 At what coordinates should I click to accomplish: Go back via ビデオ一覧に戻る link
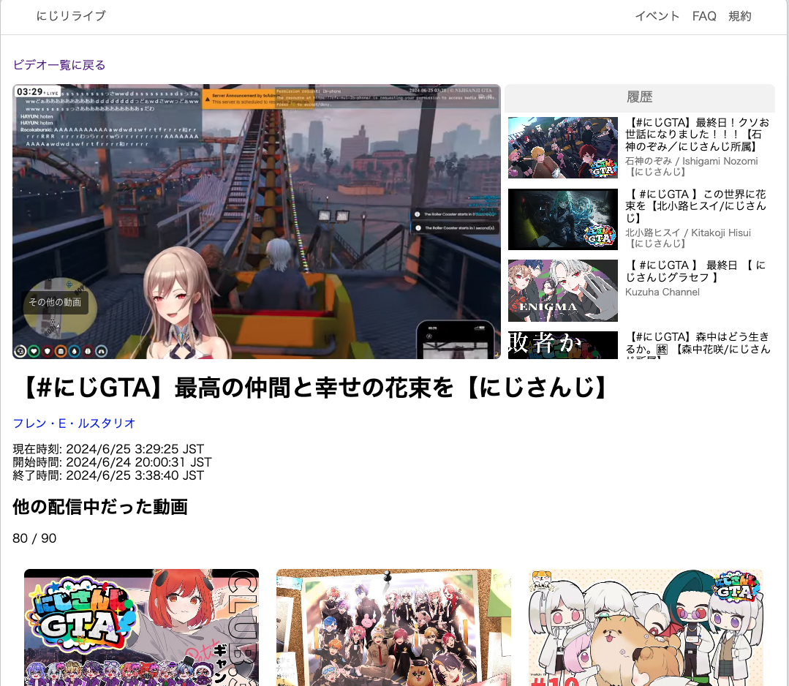(59, 65)
